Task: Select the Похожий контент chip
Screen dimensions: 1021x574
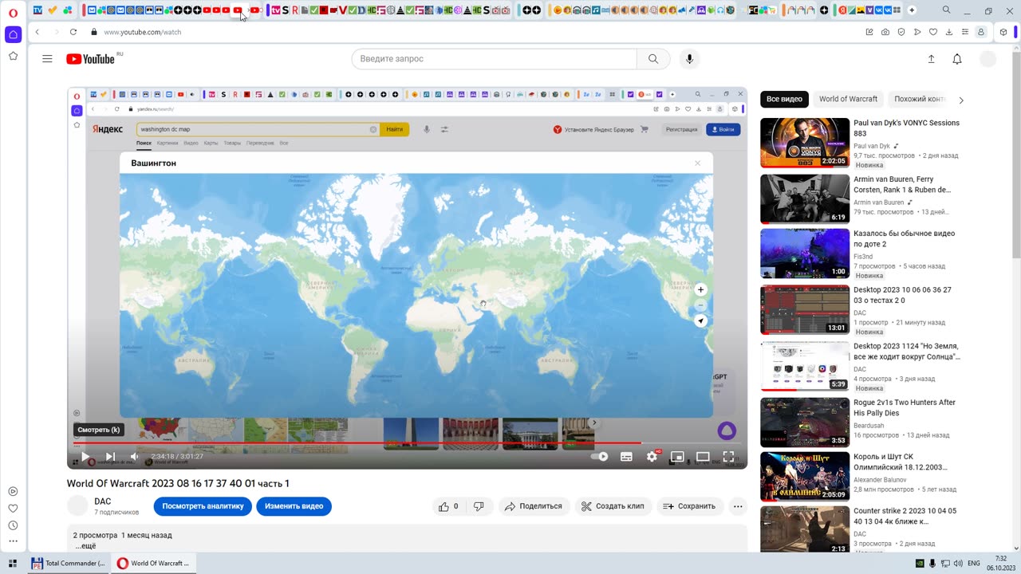Action: coord(918,100)
